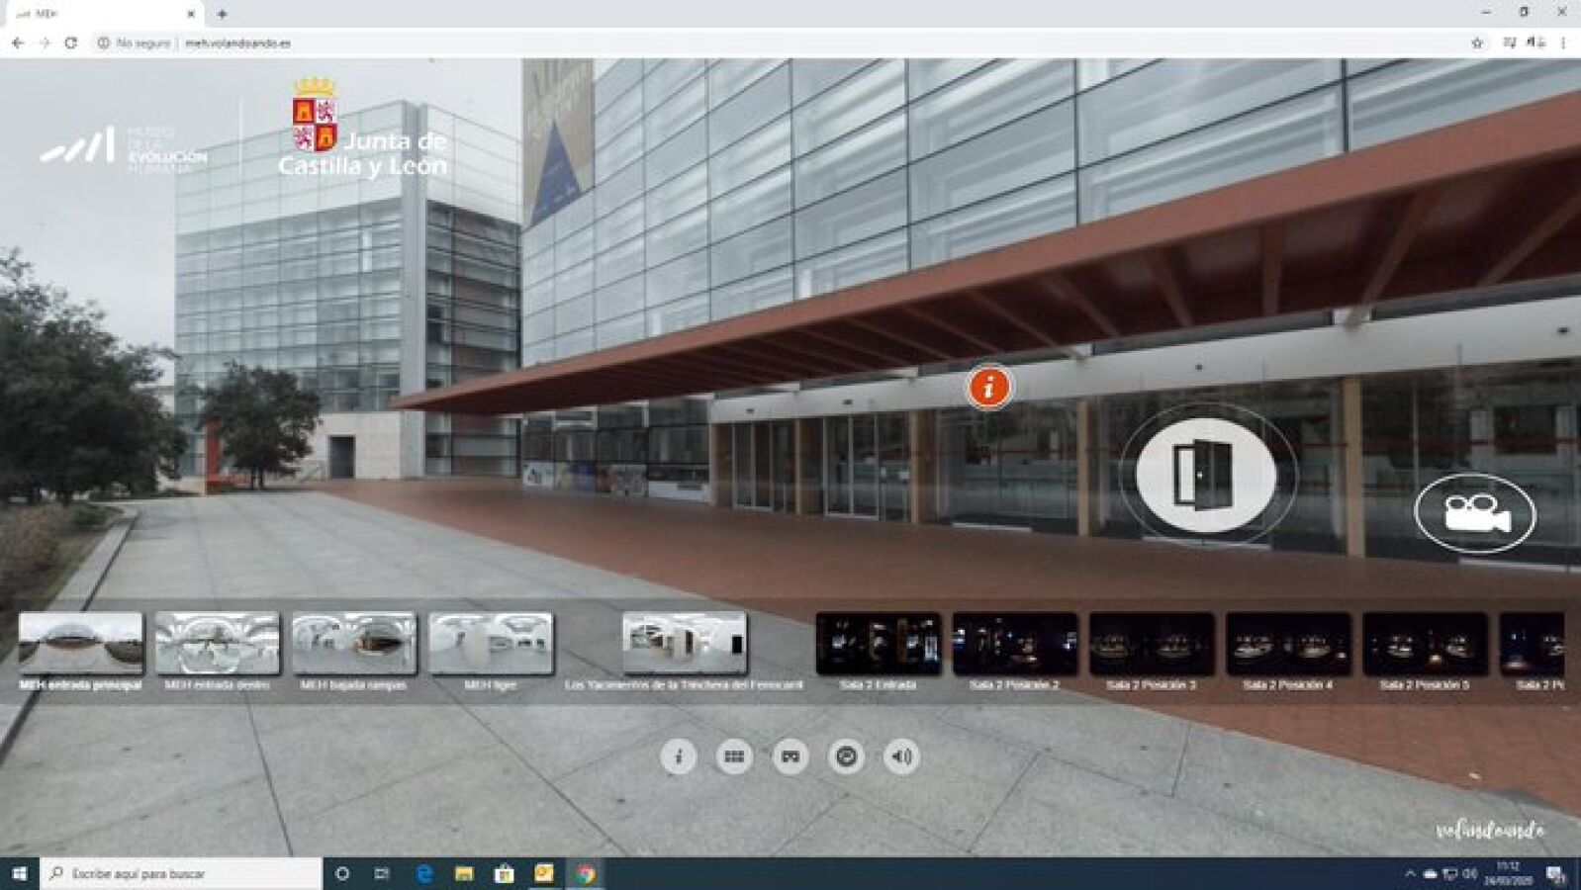Viewport: 1581px width, 890px height.
Task: Reload the page in browser
Action: (x=70, y=43)
